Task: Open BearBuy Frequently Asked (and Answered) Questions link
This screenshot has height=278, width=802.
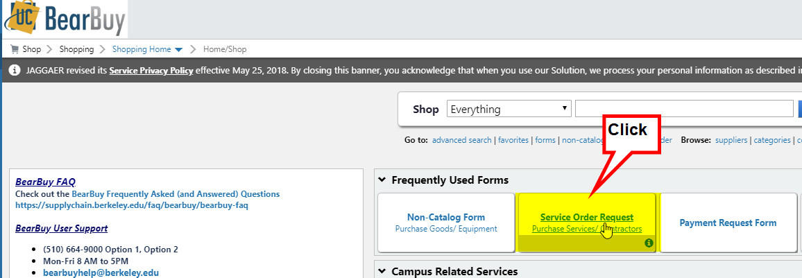Action: (176, 194)
